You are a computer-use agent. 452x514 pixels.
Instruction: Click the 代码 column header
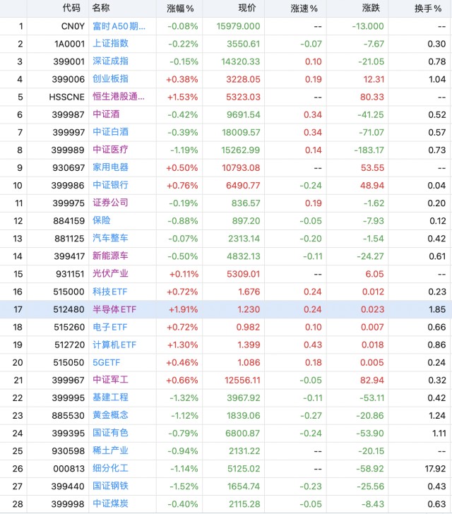(71, 8)
